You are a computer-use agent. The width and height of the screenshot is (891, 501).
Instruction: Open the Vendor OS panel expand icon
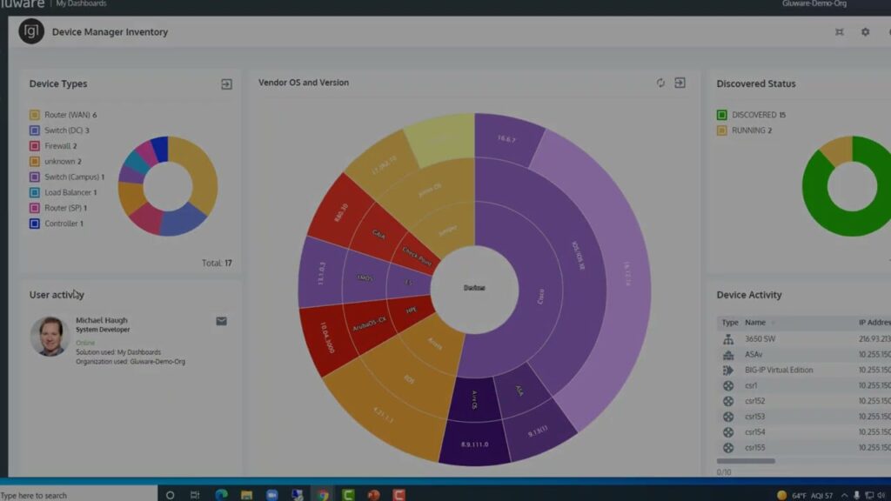[x=680, y=83]
